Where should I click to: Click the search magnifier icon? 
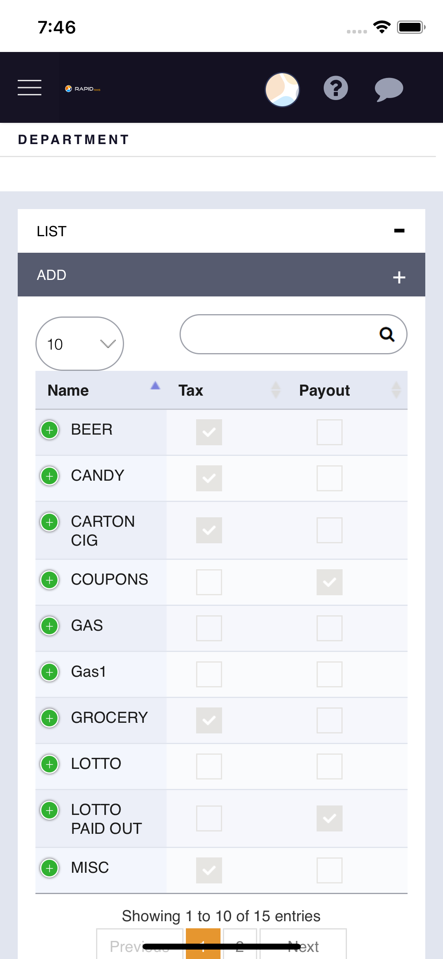387,334
